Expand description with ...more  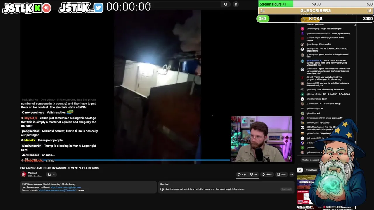(81, 190)
